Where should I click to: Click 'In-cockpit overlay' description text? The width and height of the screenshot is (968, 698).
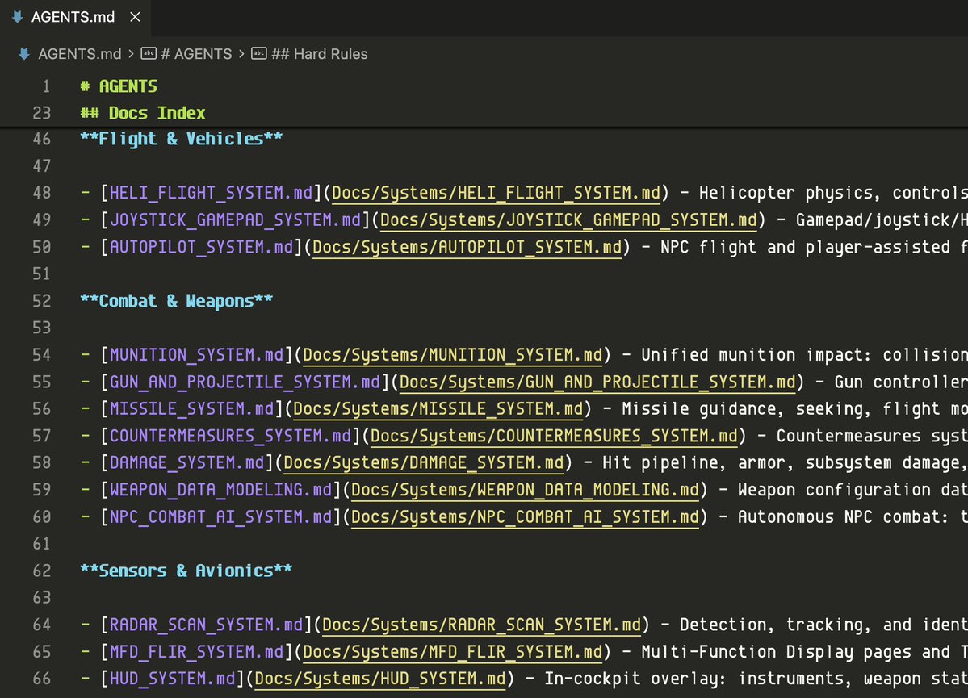(636, 679)
